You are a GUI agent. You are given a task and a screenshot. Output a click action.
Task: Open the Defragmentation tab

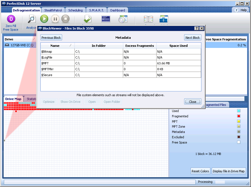(x=26, y=10)
